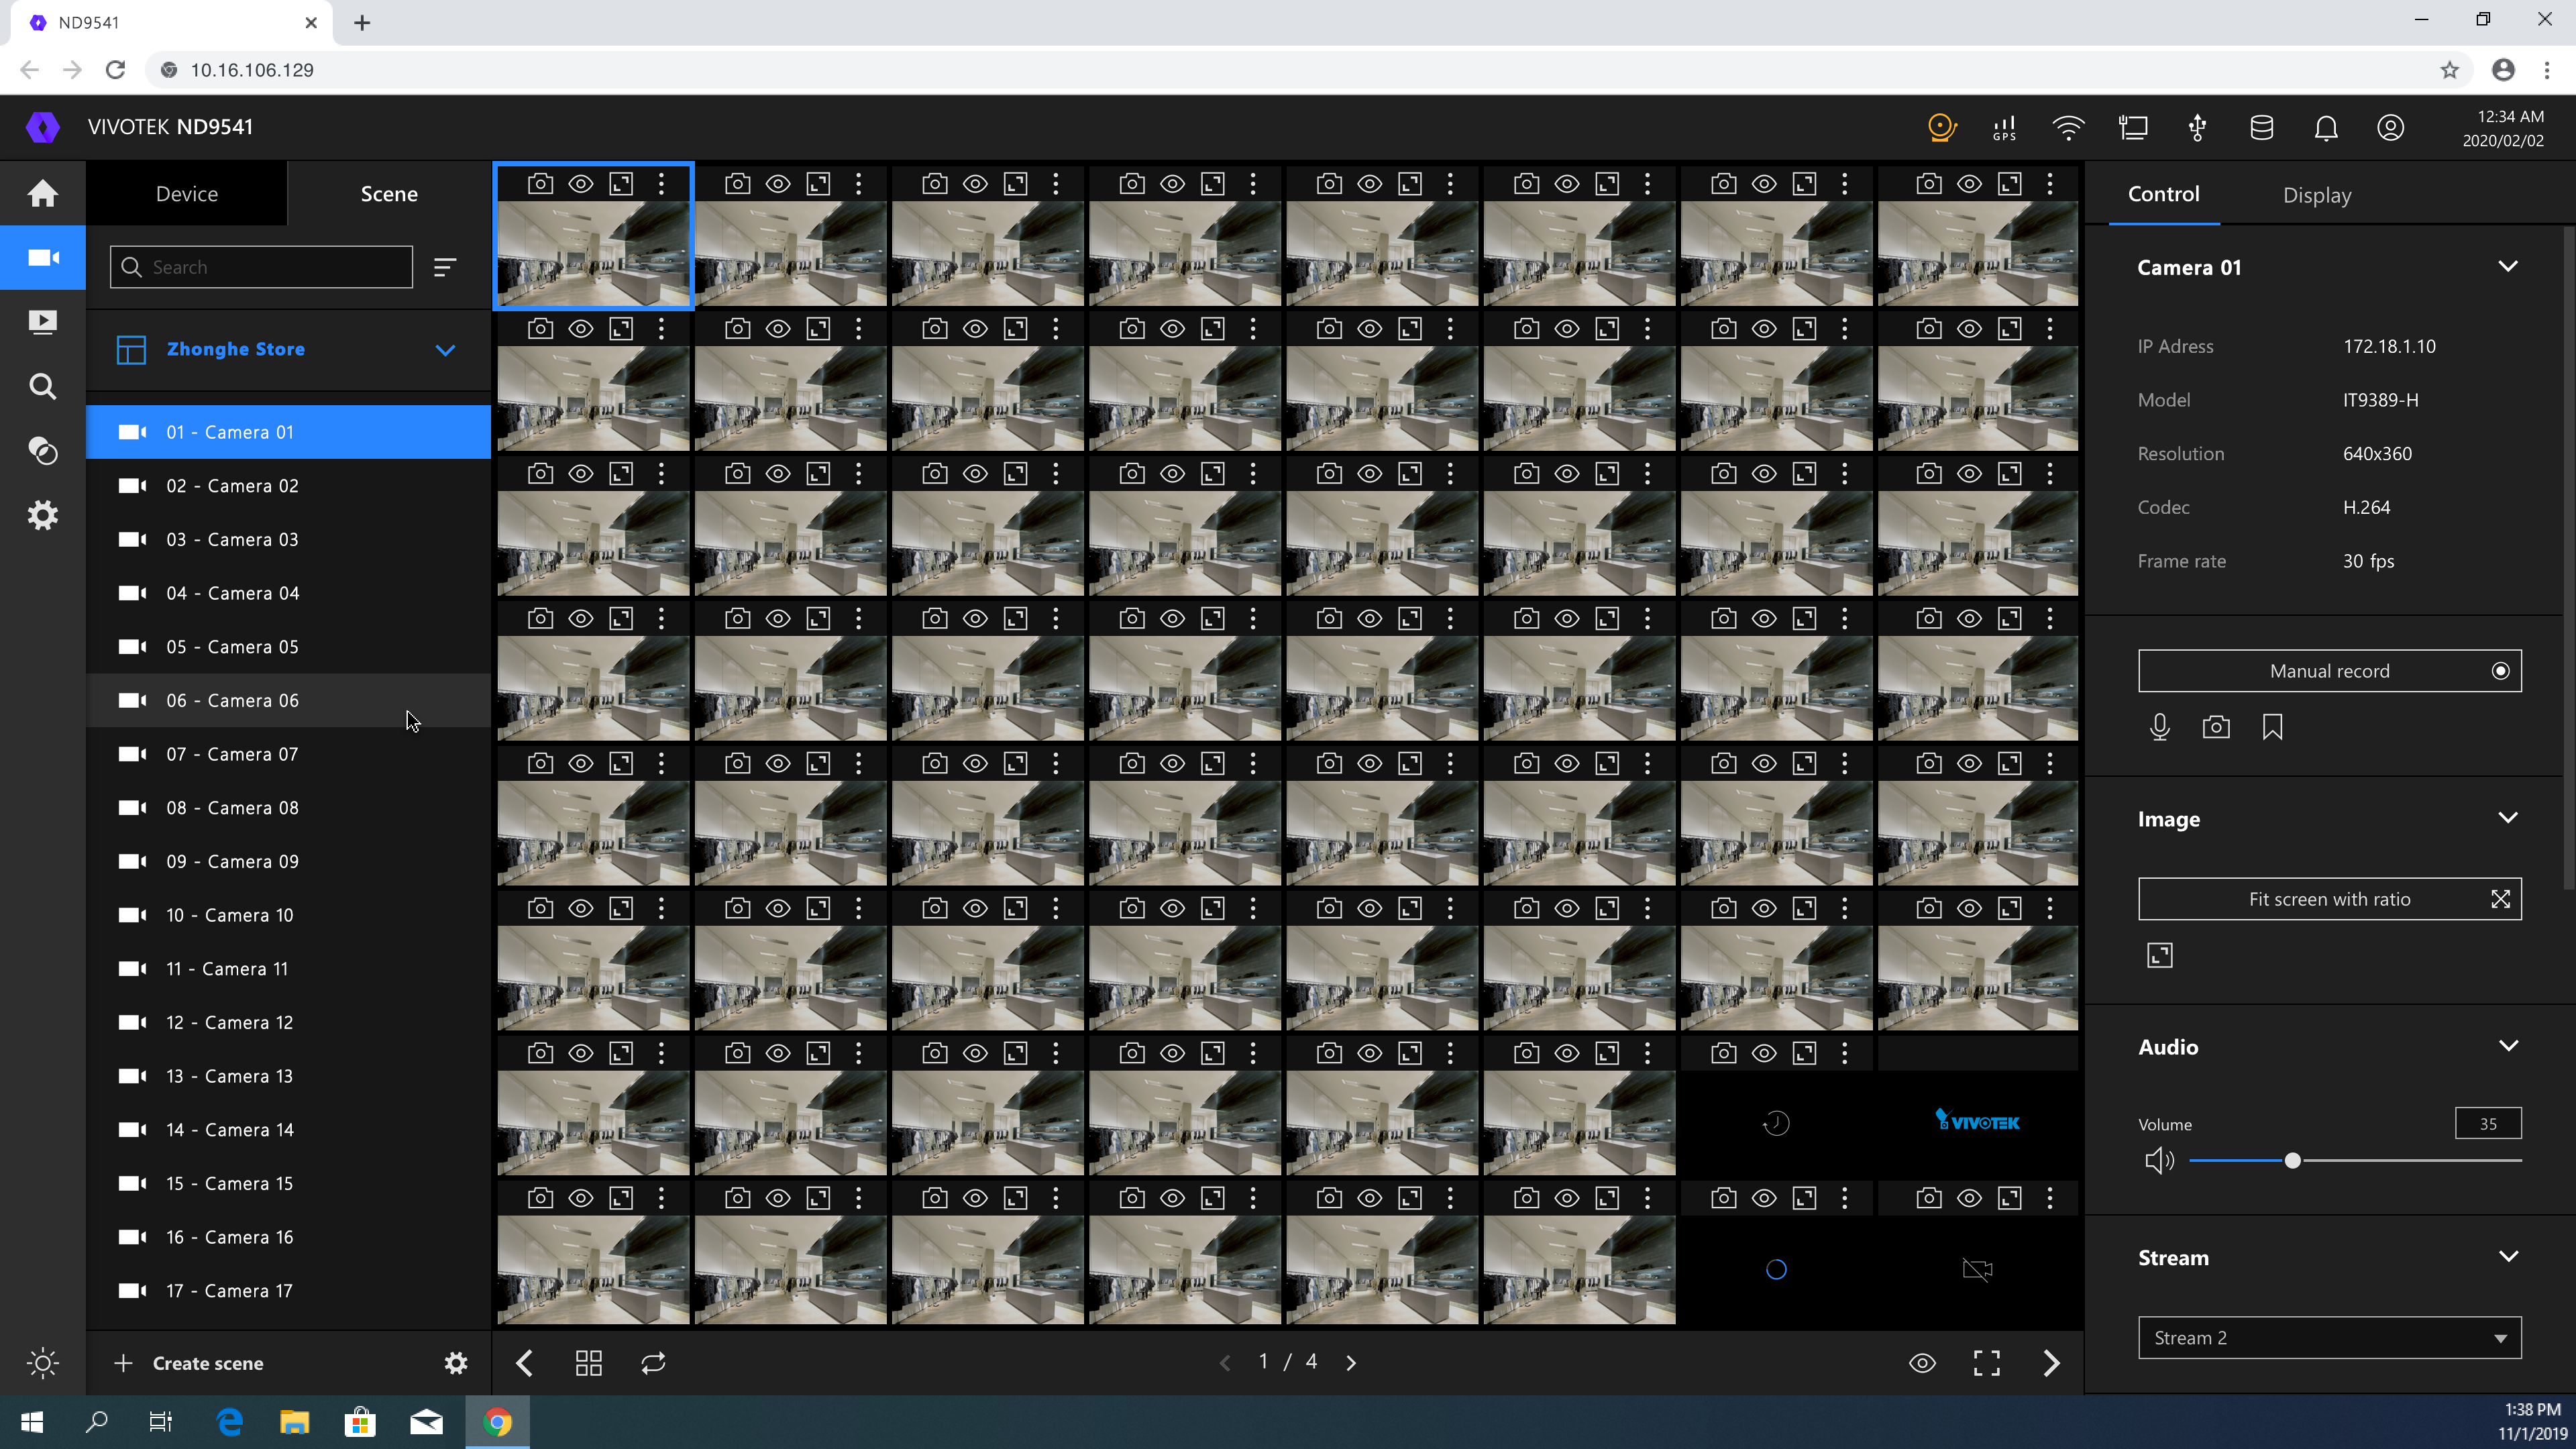Image resolution: width=2576 pixels, height=1449 pixels.
Task: Click the layout grid icon below video wall
Action: (x=588, y=1363)
